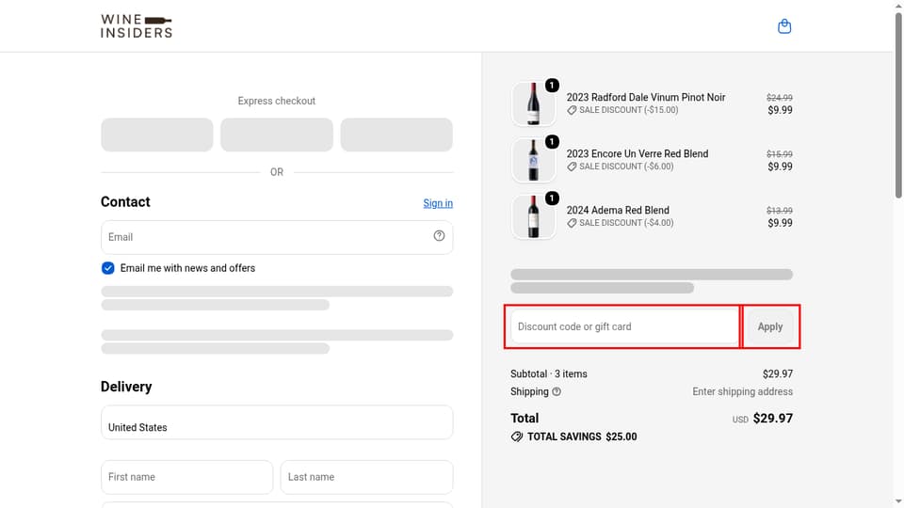Screen dimensions: 904x508
Task: Click the Shipping info question icon
Action: click(557, 391)
